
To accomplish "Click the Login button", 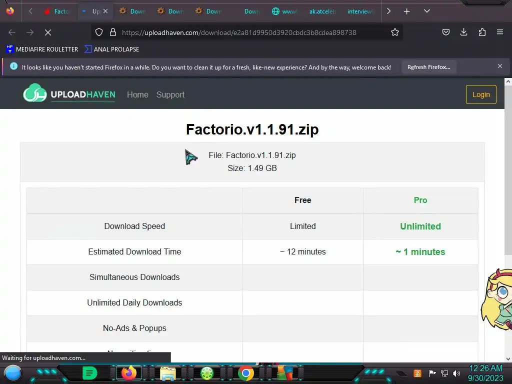I will click(481, 94).
